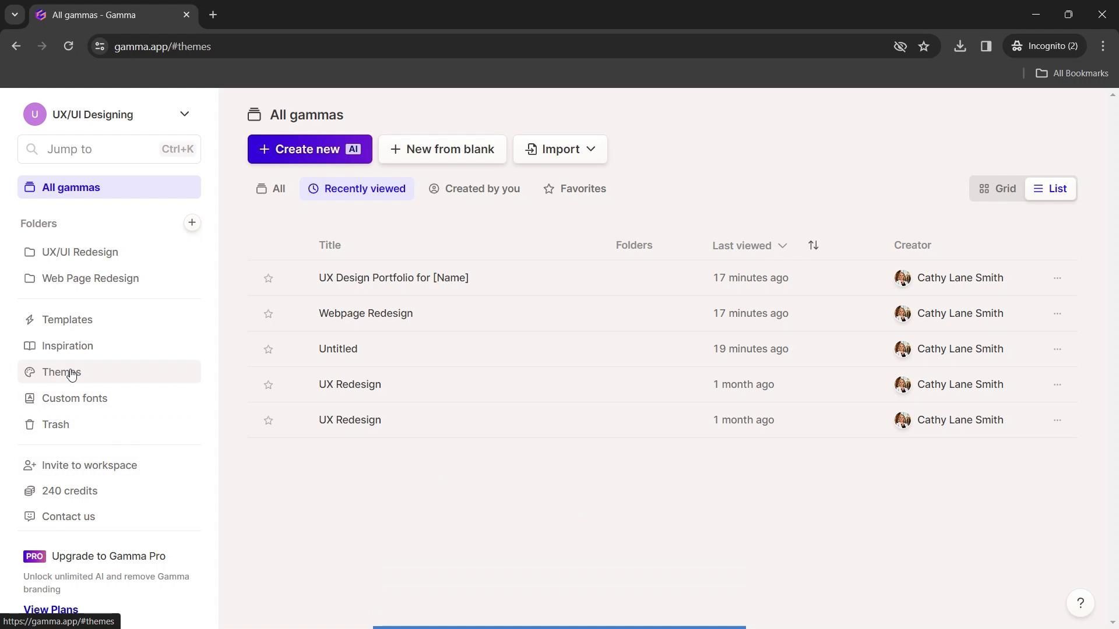The height and width of the screenshot is (629, 1119).
Task: Click the Invite to workspace icon
Action: tap(29, 465)
